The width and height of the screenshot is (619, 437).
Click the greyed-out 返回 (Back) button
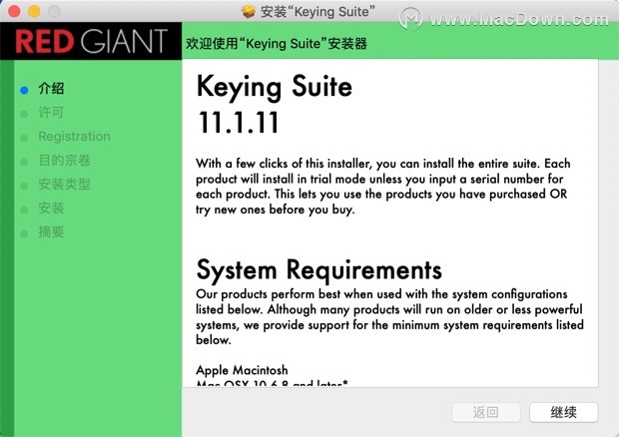485,412
